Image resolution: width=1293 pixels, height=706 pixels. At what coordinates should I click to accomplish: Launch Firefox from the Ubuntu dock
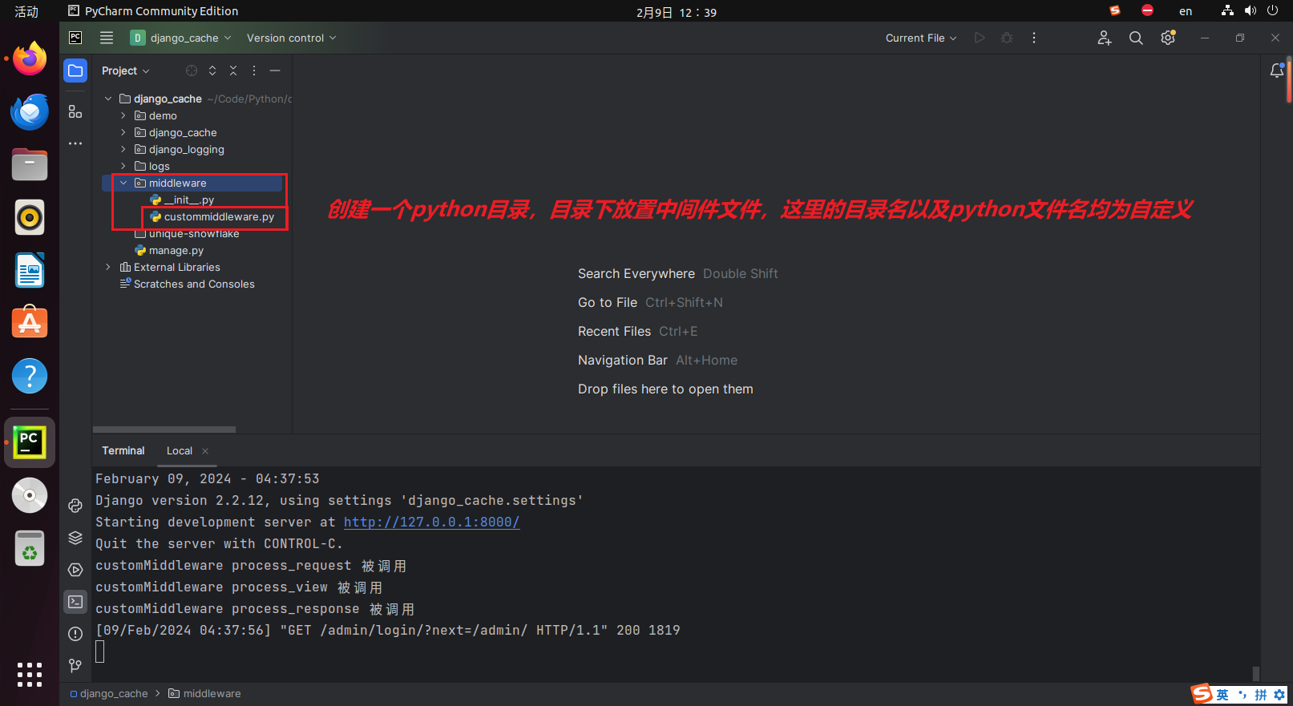point(30,59)
